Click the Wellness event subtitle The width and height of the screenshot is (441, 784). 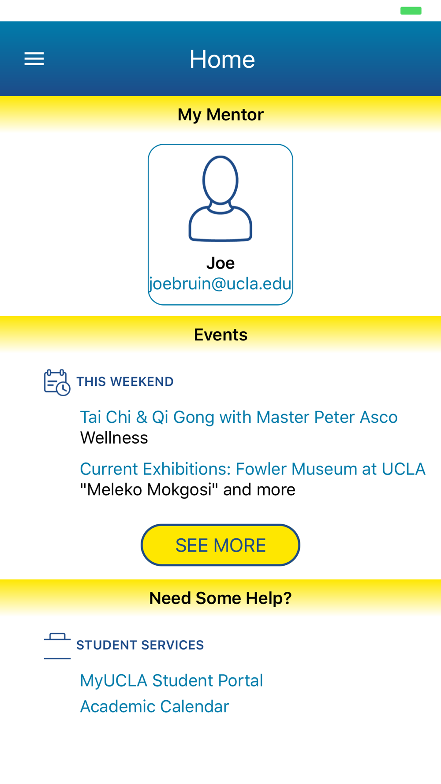(x=114, y=438)
